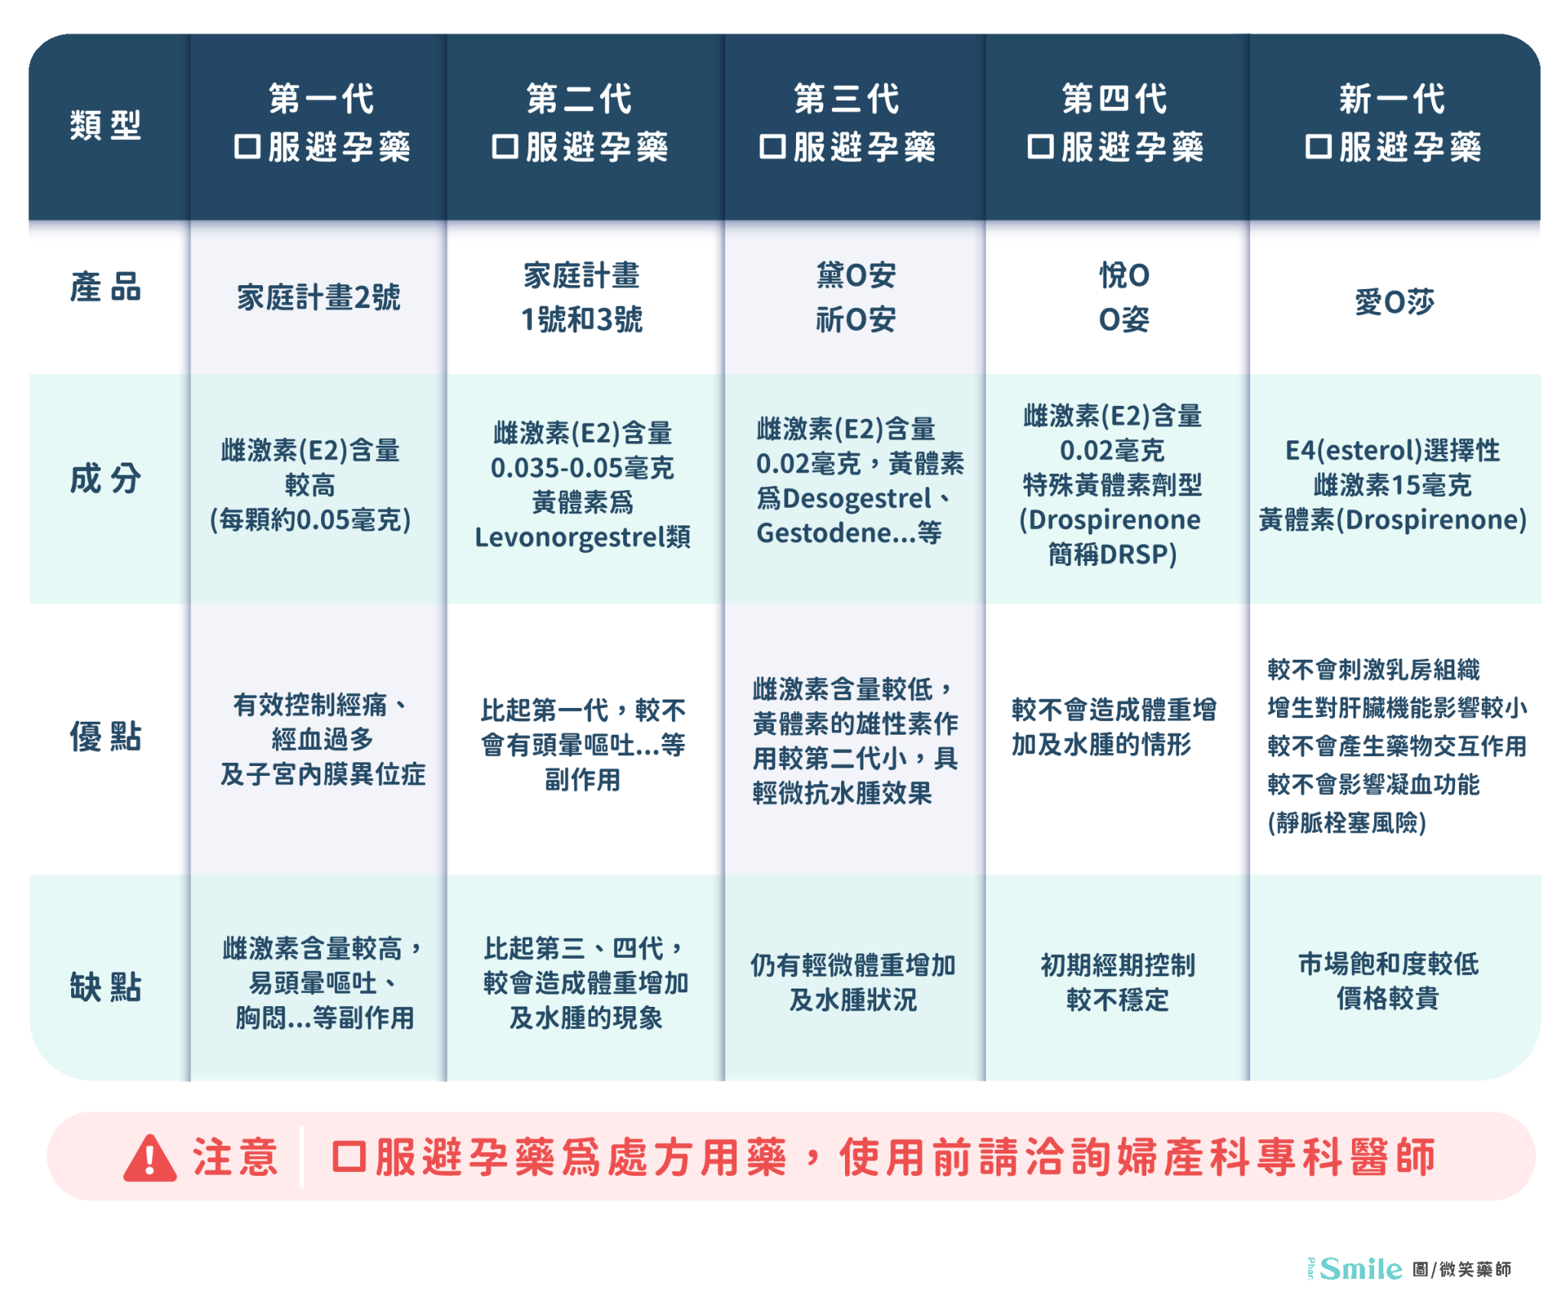
Task: Click the 類型 header label
Action: [x=106, y=125]
